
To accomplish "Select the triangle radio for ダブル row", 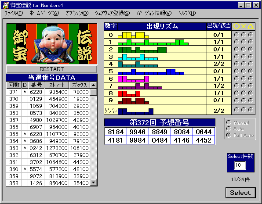I will pyautogui.click(x=251, y=110).
